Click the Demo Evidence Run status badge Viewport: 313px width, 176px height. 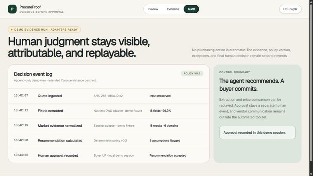44,29
